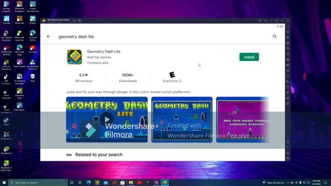
Task: Open the pink rocket level screenshot
Action: pos(243,119)
